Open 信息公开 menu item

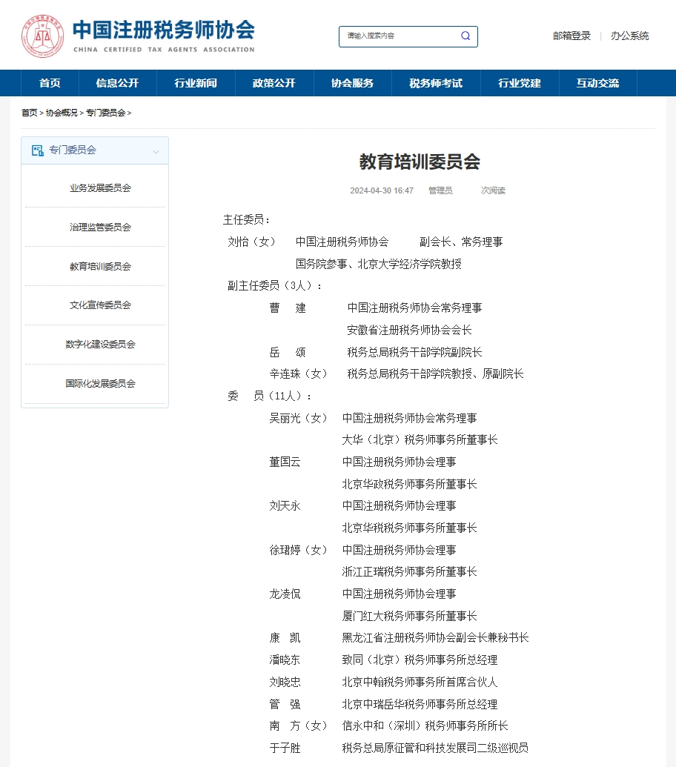[117, 83]
